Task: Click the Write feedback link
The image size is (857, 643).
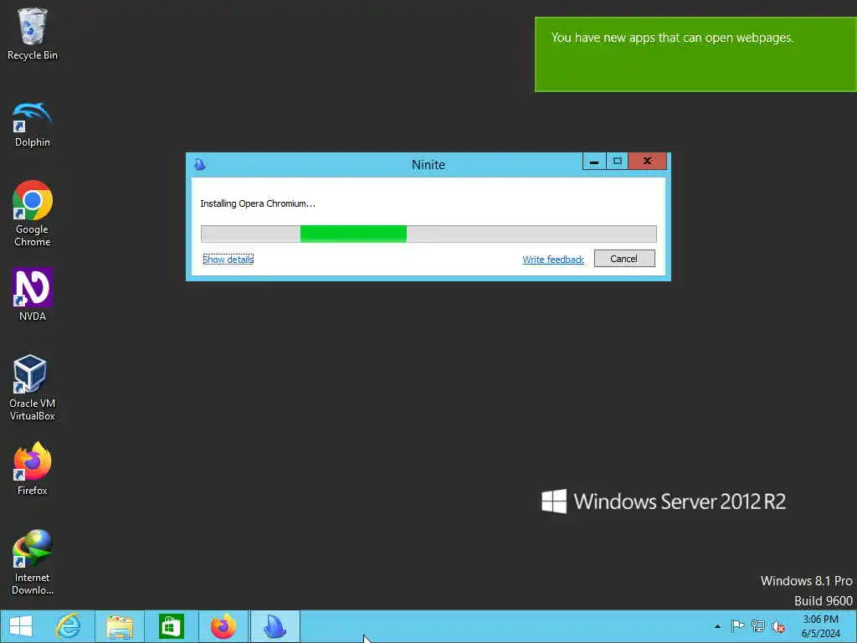Action: click(553, 260)
